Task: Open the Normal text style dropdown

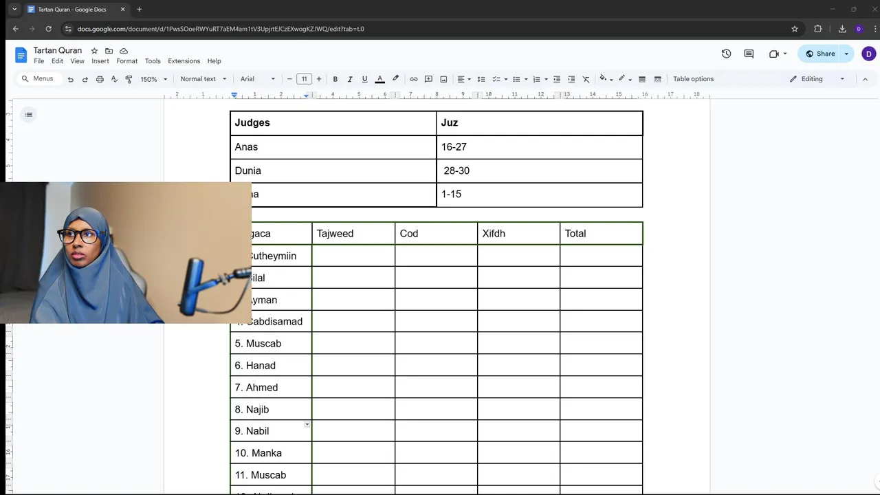Action: 203,79
